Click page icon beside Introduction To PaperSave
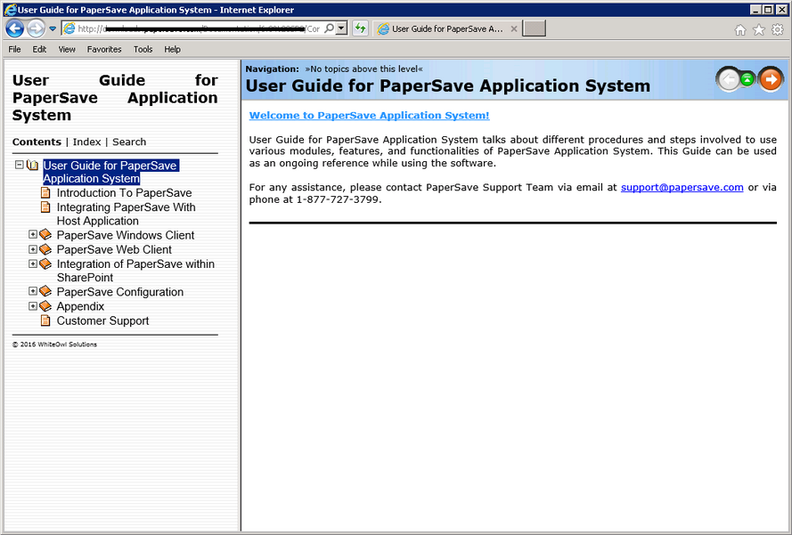This screenshot has height=535, width=792. (45, 192)
